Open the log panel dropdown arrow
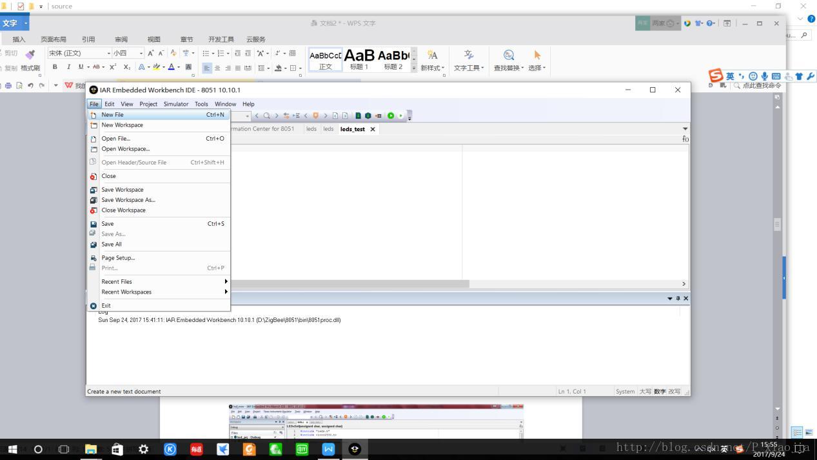The image size is (817, 460). [x=670, y=298]
